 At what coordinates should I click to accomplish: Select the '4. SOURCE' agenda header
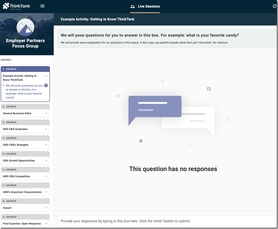pyautogui.click(x=25, y=138)
